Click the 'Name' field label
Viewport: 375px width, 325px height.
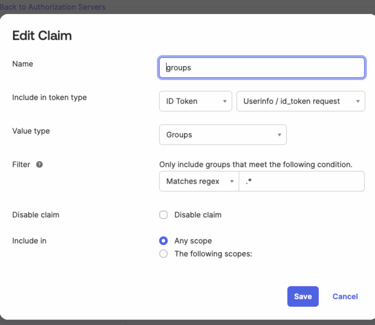coord(22,64)
